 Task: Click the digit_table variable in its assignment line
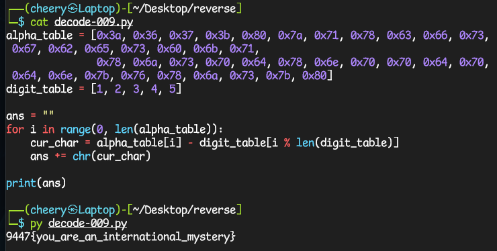(x=40, y=89)
